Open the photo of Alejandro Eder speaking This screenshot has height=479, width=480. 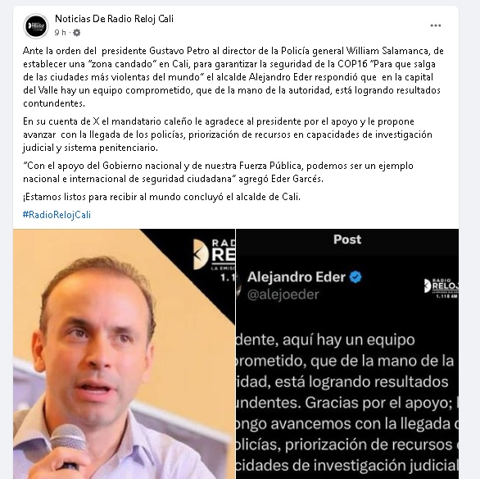[x=124, y=354]
